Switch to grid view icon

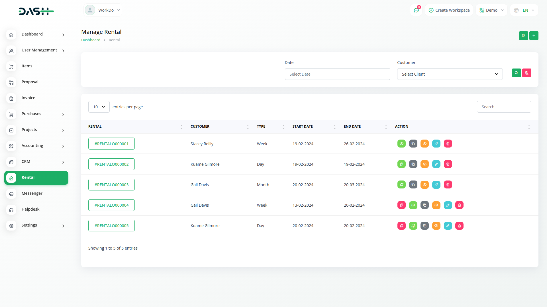coord(523,36)
